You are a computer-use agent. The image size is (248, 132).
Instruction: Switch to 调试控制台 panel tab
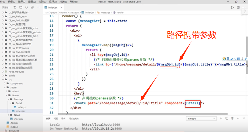(x=74, y=119)
